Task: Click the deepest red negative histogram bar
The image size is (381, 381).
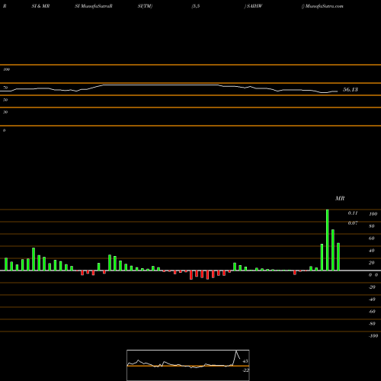Action: point(191,275)
